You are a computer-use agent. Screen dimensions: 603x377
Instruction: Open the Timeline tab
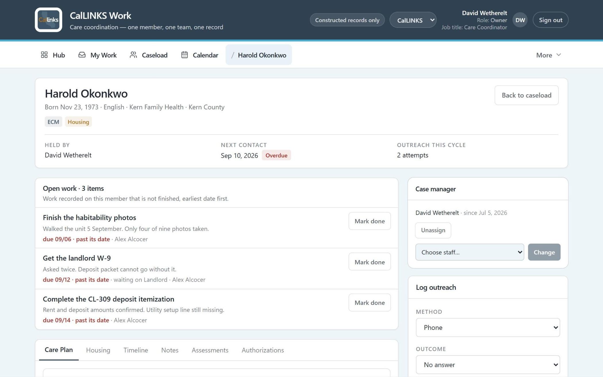pyautogui.click(x=136, y=350)
